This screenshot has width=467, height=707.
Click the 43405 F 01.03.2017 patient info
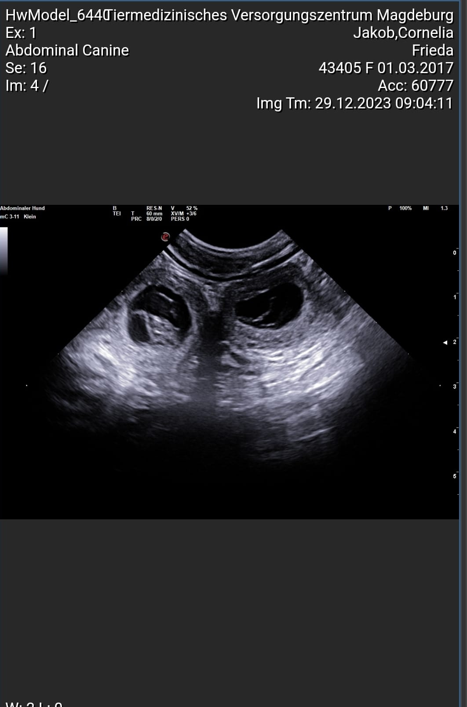click(386, 68)
